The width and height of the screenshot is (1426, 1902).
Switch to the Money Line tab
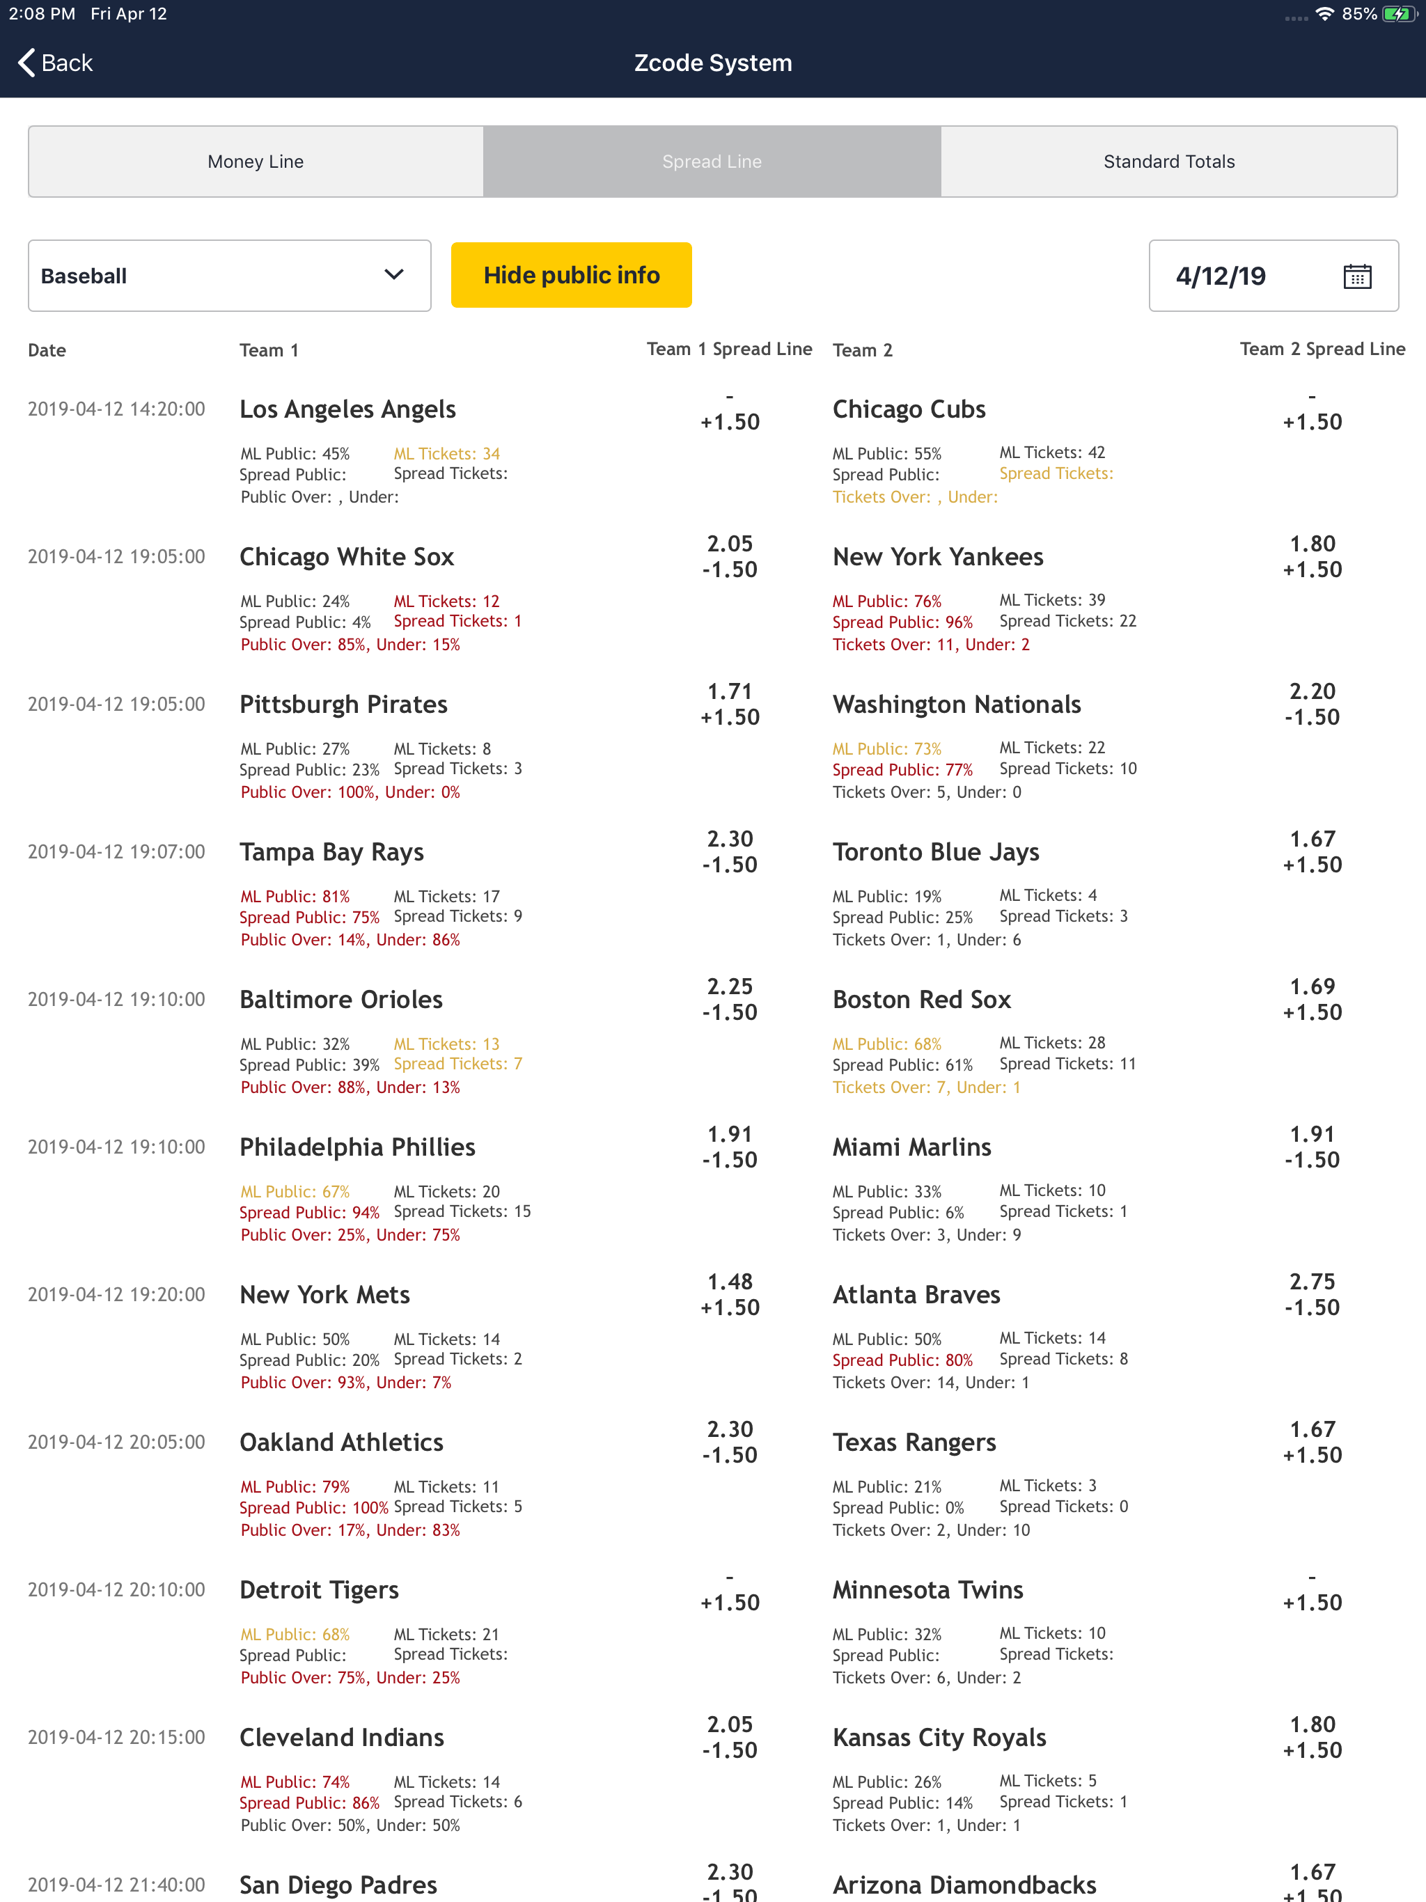pyautogui.click(x=256, y=162)
